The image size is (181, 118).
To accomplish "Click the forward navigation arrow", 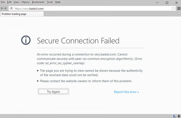I will click(x=6, y=9).
